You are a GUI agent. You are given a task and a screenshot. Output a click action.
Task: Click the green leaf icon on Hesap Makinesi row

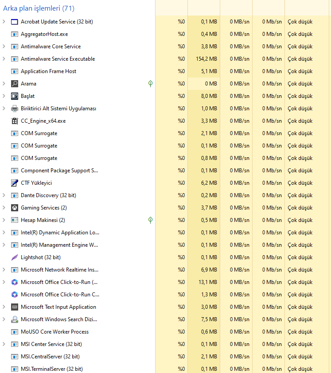tap(150, 220)
